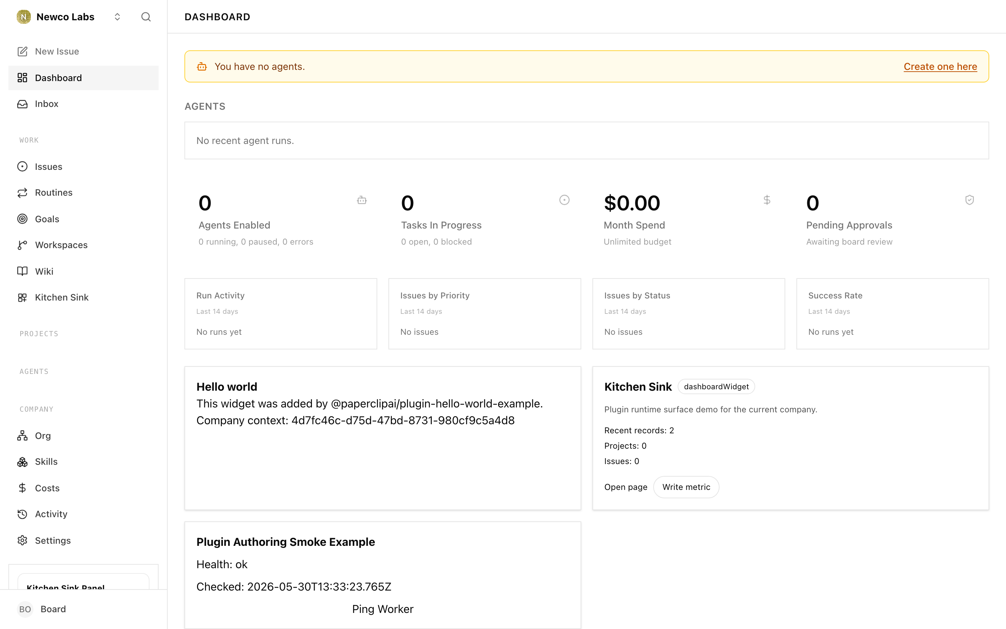This screenshot has width=1006, height=629.
Task: Click the Ping Worker button
Action: click(382, 609)
